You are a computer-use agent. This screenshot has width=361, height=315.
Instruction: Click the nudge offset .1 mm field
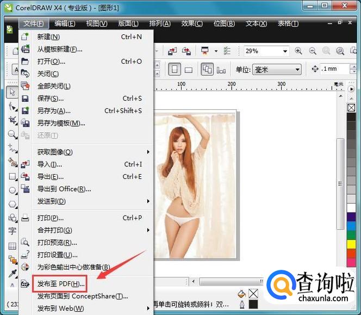(x=335, y=69)
